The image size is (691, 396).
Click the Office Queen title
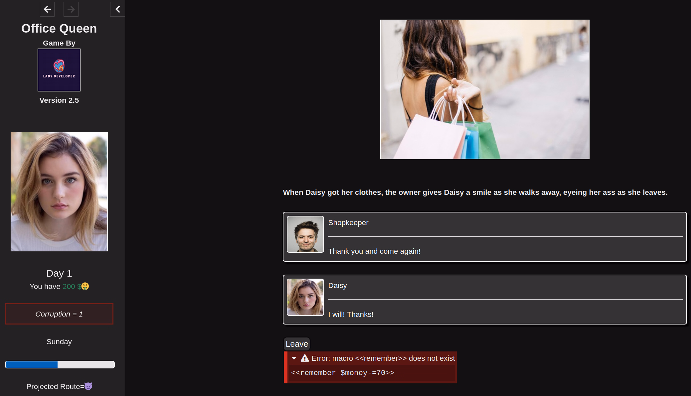(59, 29)
